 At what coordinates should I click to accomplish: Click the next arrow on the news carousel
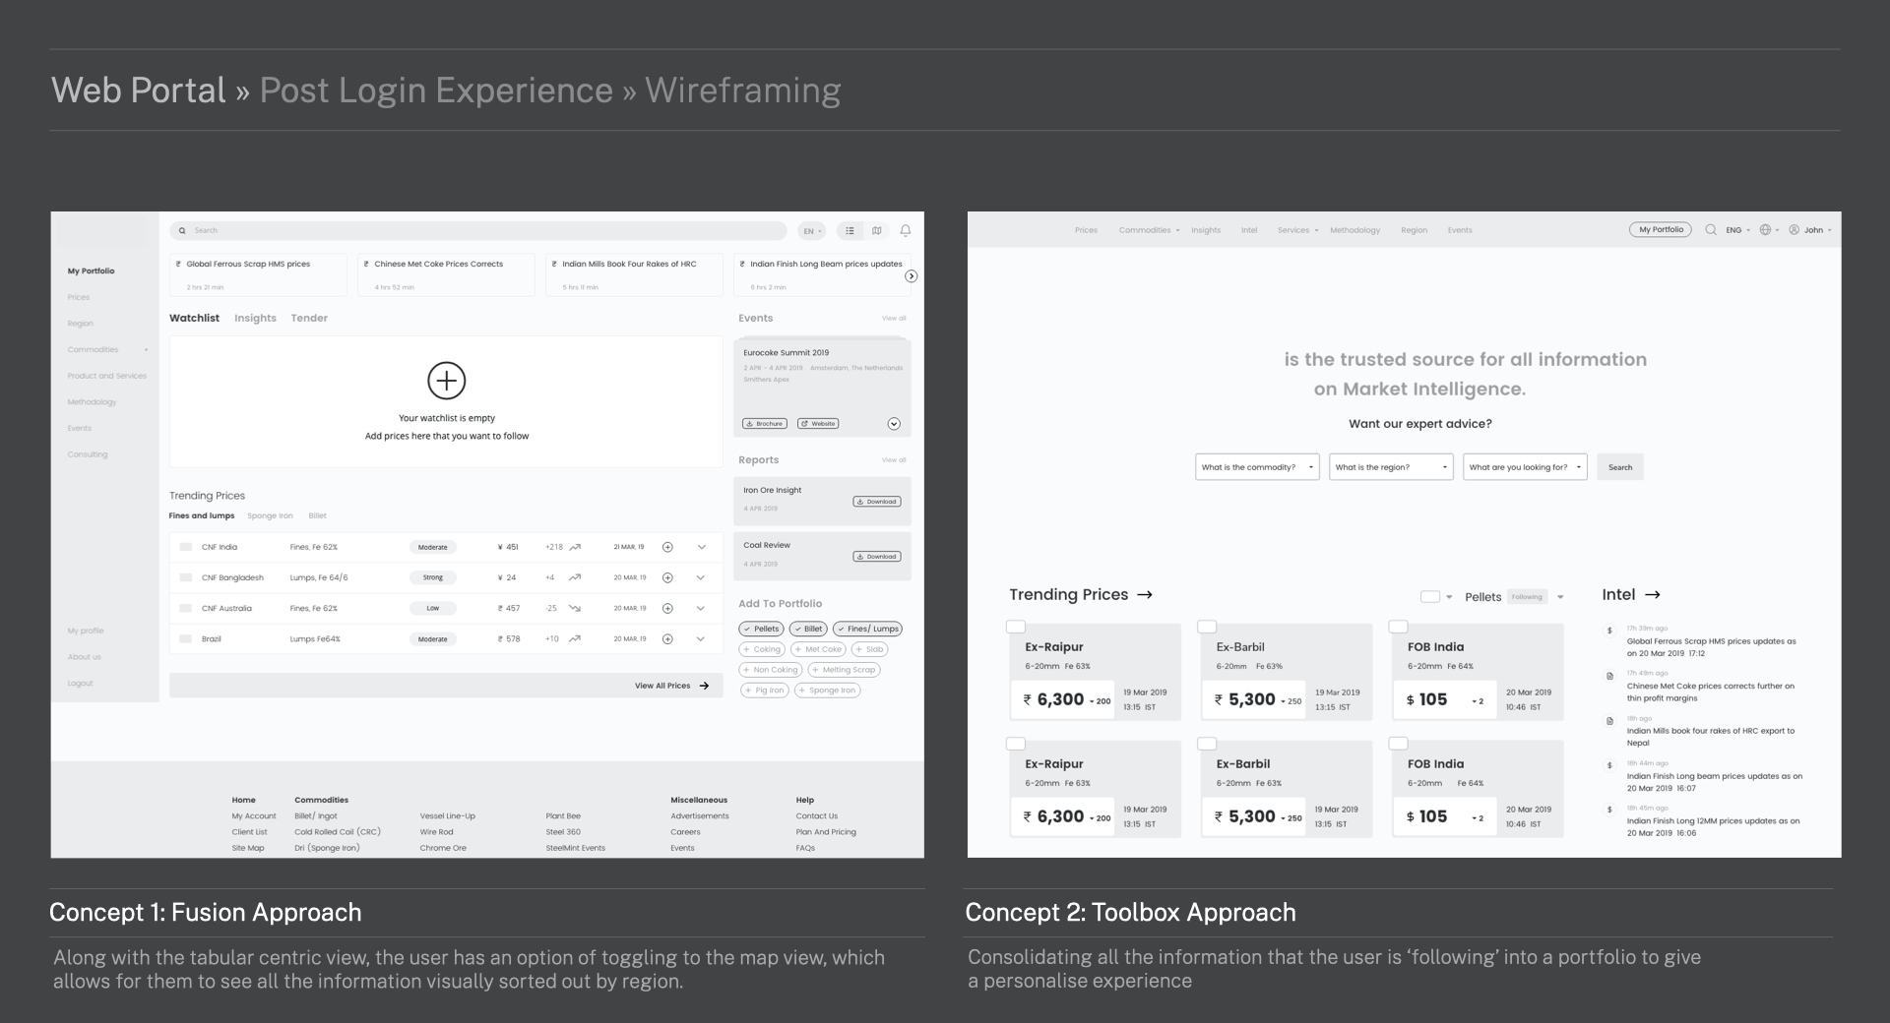(912, 276)
